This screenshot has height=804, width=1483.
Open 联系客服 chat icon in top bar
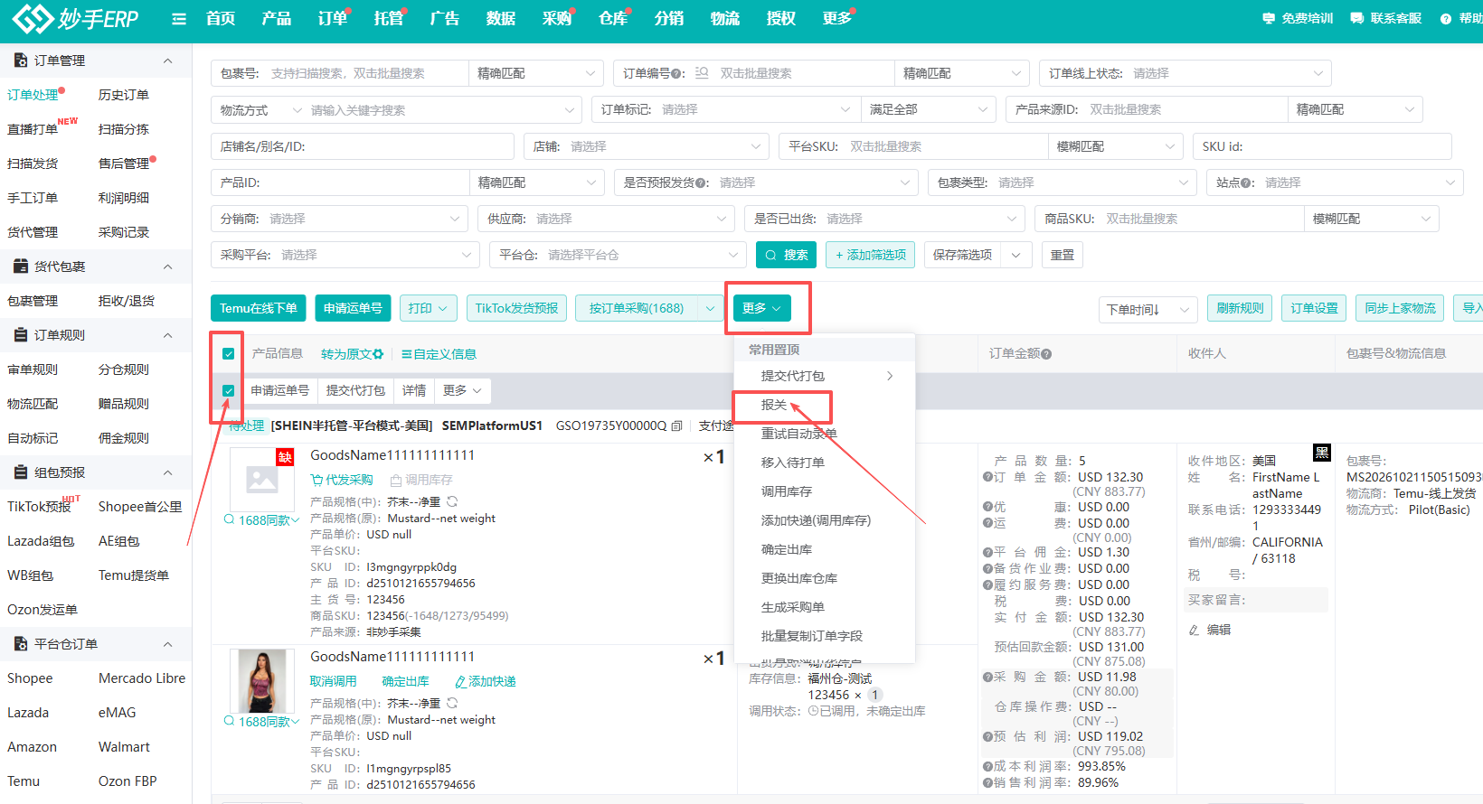[x=1356, y=18]
